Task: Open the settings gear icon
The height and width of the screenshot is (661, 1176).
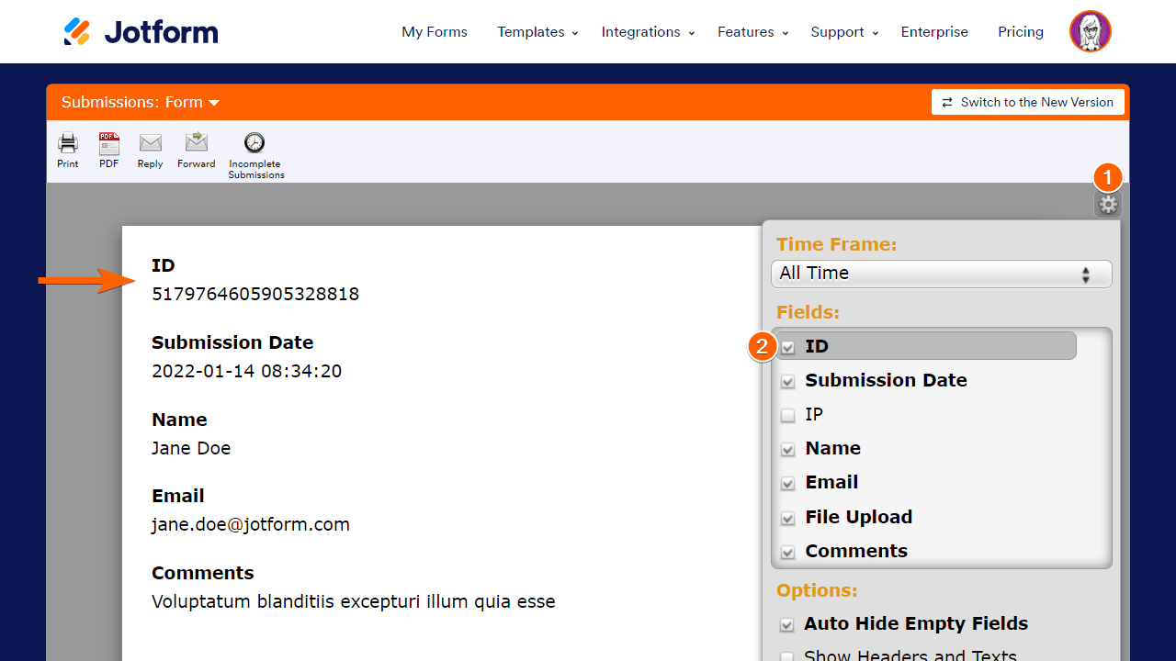Action: 1109,205
